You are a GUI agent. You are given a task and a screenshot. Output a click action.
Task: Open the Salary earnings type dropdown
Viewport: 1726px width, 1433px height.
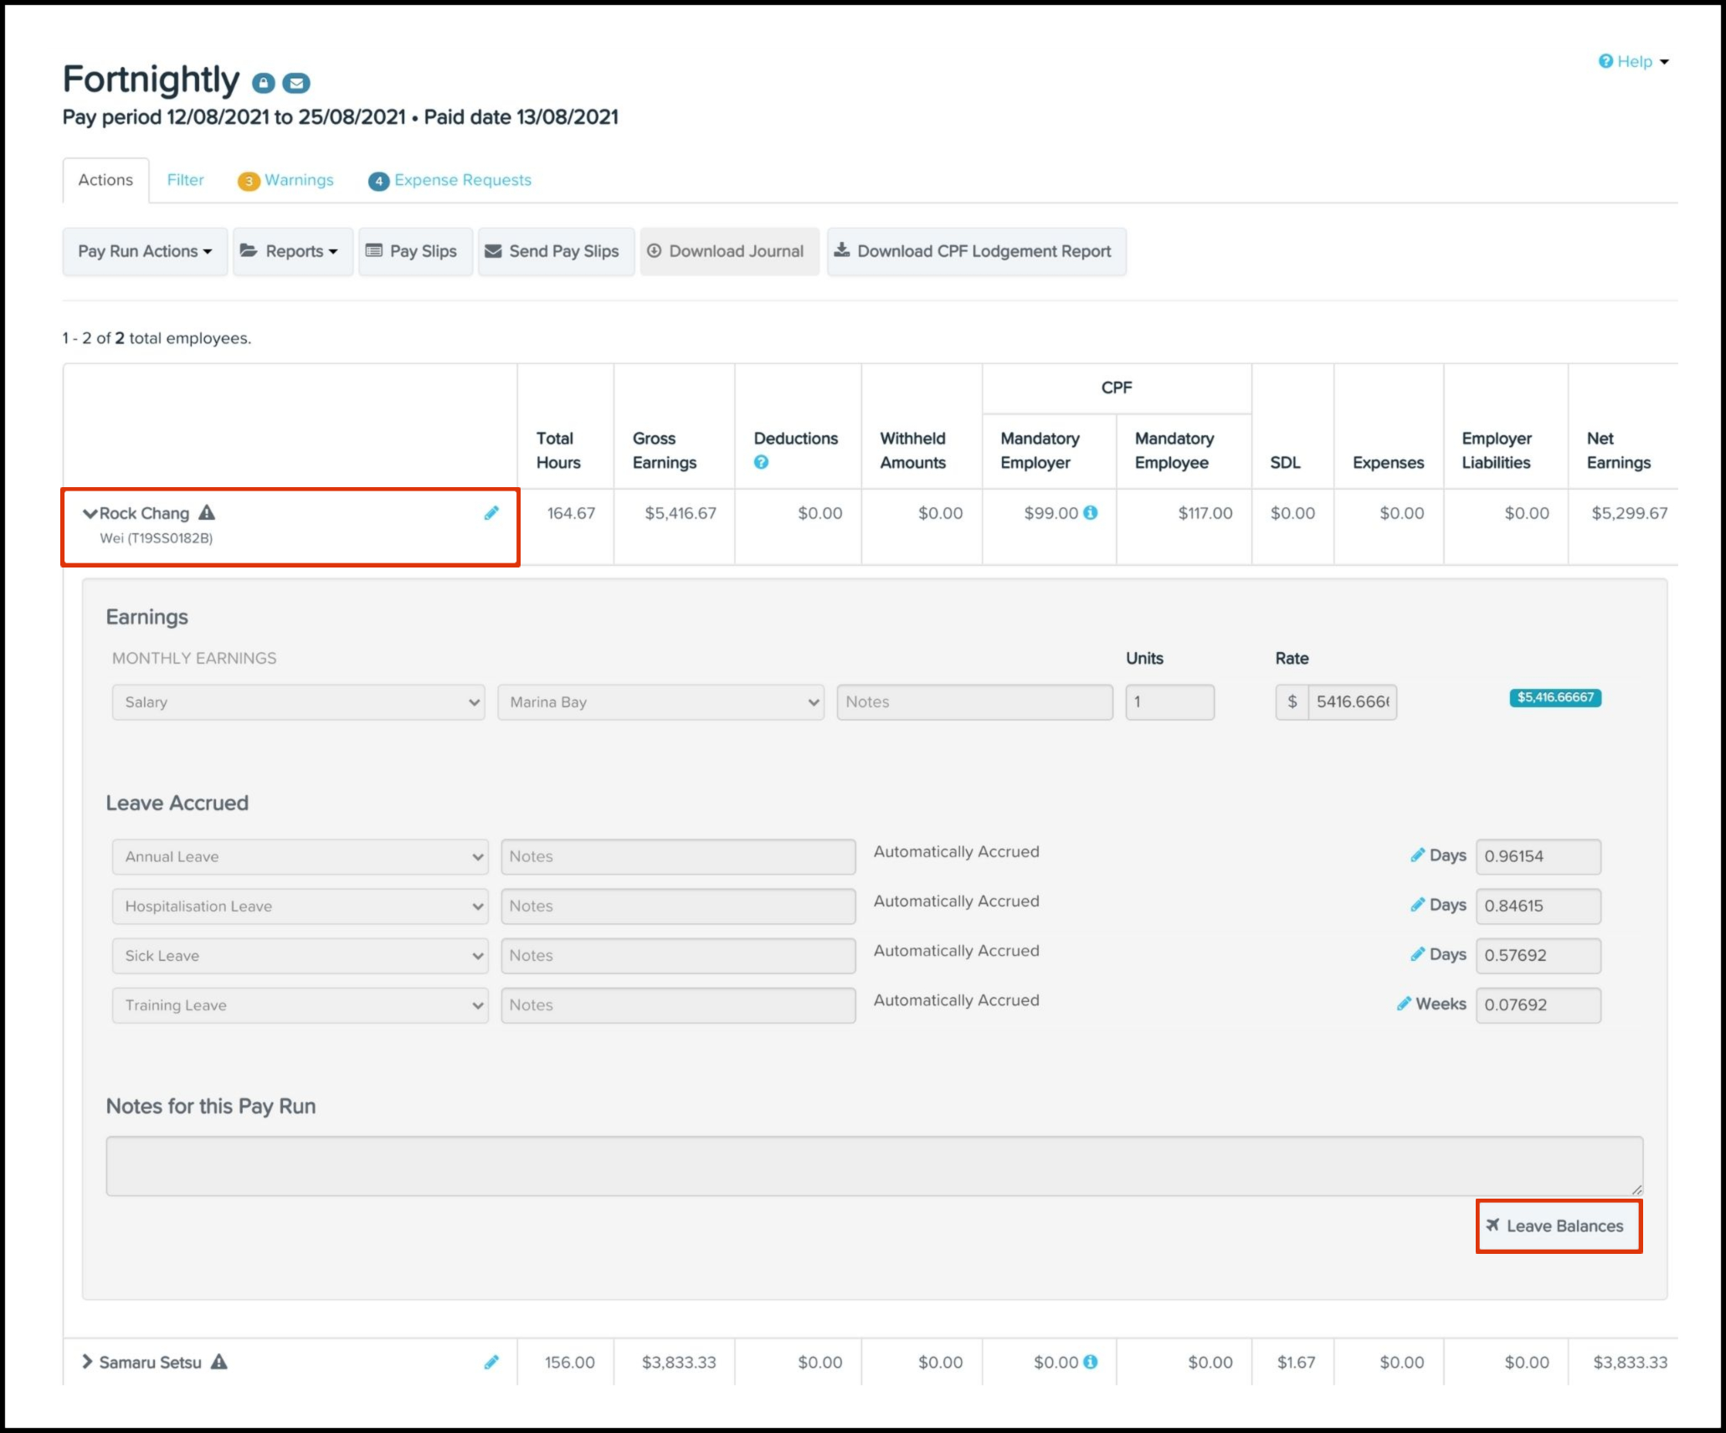coord(299,702)
